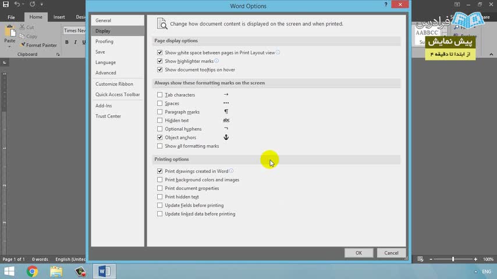Click the Web Layout view icon in status bar
497x279 pixels.
[420, 259]
